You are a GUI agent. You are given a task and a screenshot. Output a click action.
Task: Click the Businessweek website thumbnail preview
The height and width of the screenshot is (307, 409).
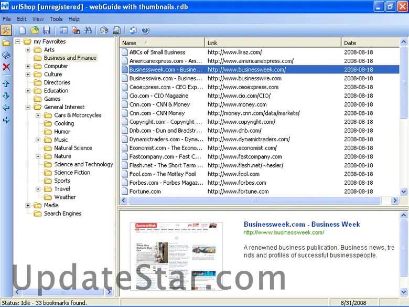coord(176,256)
